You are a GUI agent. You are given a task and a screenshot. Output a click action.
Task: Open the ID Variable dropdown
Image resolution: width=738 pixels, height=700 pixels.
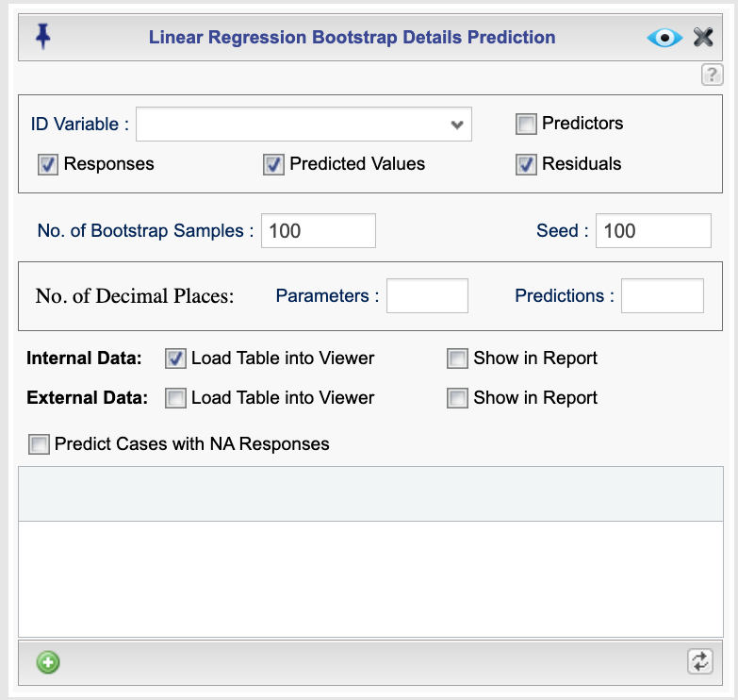pos(303,124)
